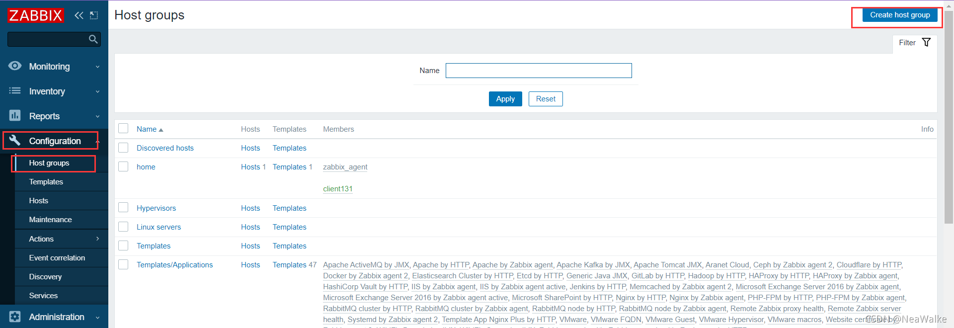954x328 pixels.
Task: Expand the Reports menu chevron
Action: [x=97, y=116]
